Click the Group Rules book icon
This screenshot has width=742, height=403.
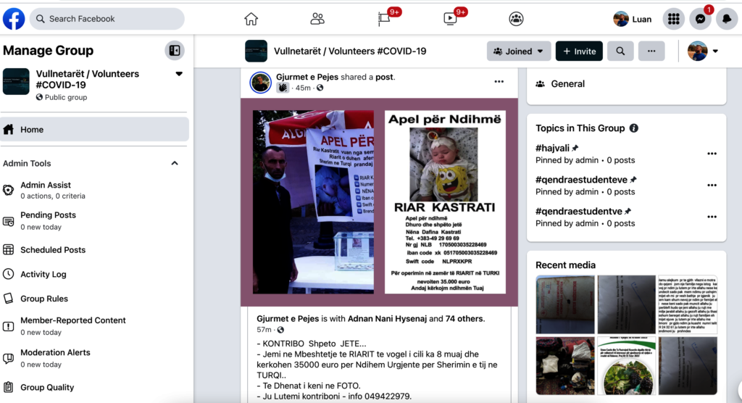(8, 299)
